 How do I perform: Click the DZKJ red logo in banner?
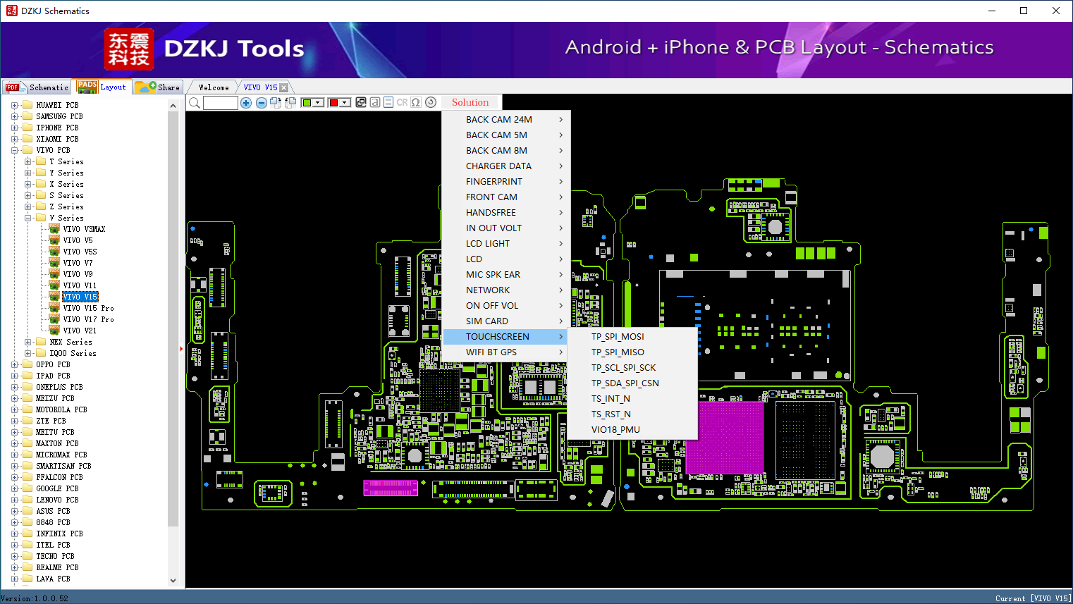(128, 49)
